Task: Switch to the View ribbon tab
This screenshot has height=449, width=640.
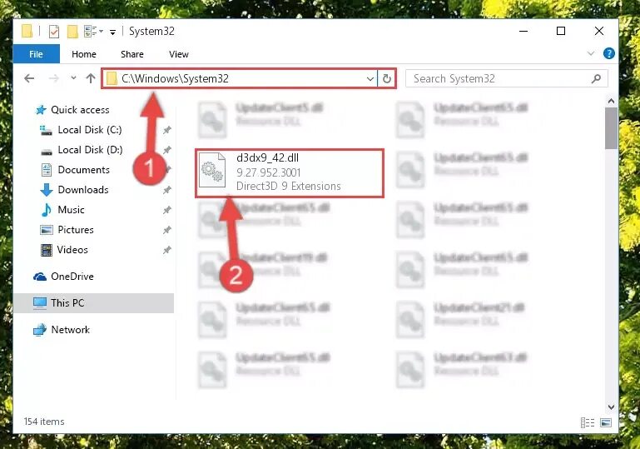Action: (178, 54)
